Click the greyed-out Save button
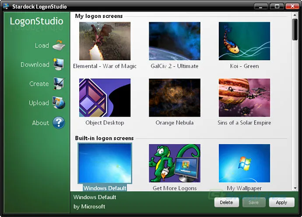Image resolution: width=302 pixels, height=217 pixels. (254, 202)
